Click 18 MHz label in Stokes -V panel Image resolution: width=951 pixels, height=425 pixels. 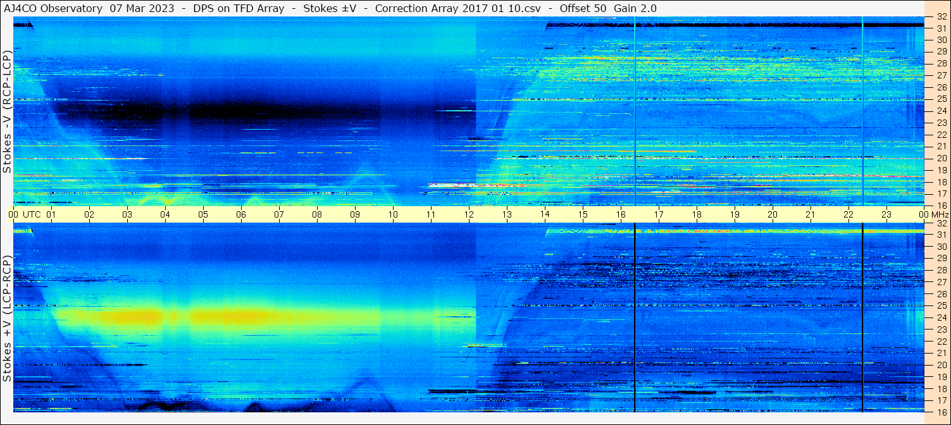click(942, 182)
